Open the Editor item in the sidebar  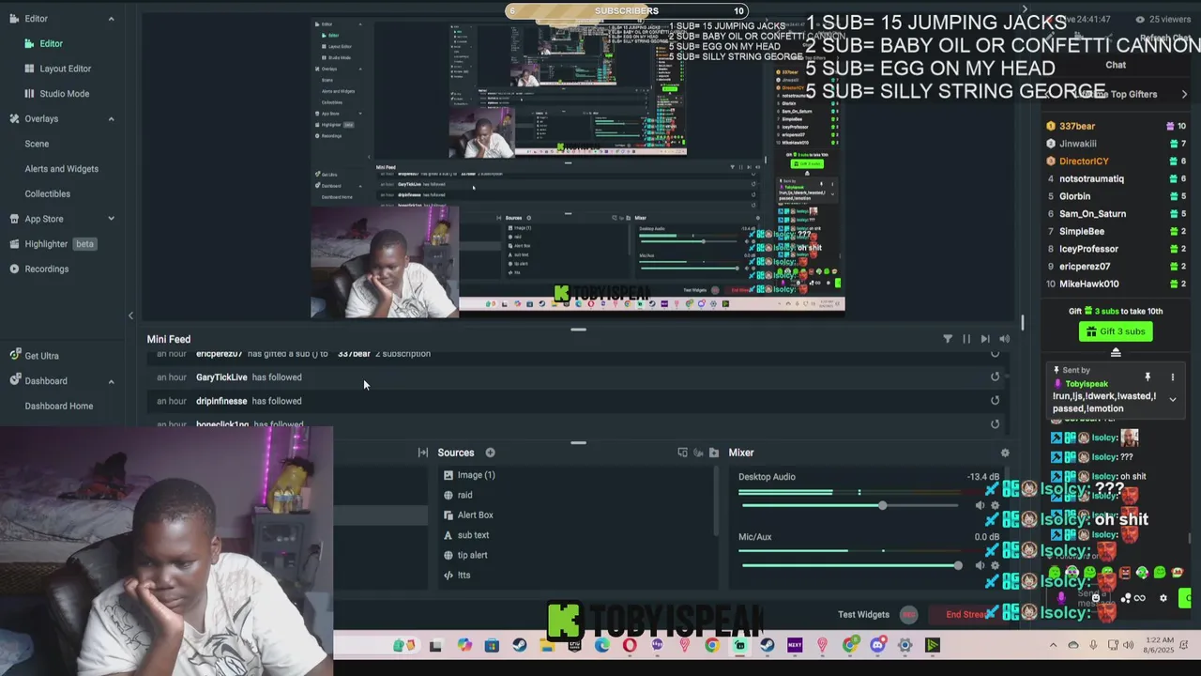[51, 43]
